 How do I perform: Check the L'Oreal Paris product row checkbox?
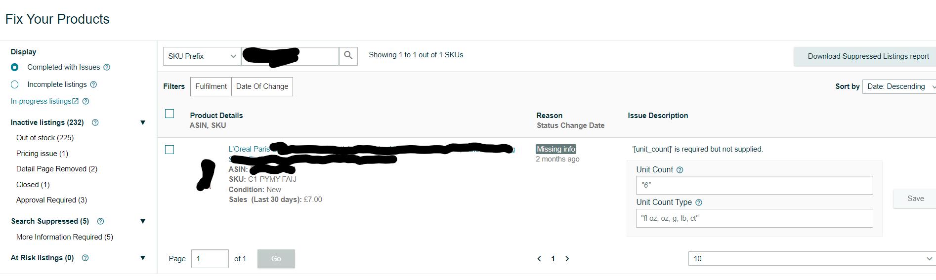[170, 150]
